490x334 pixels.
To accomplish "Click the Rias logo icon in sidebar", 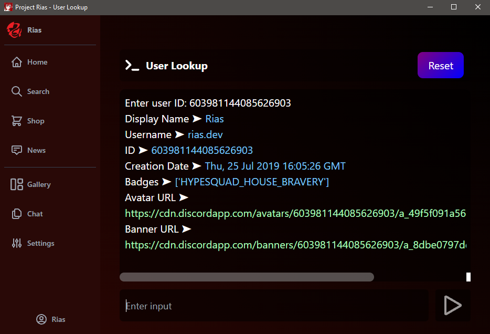I will [x=14, y=30].
